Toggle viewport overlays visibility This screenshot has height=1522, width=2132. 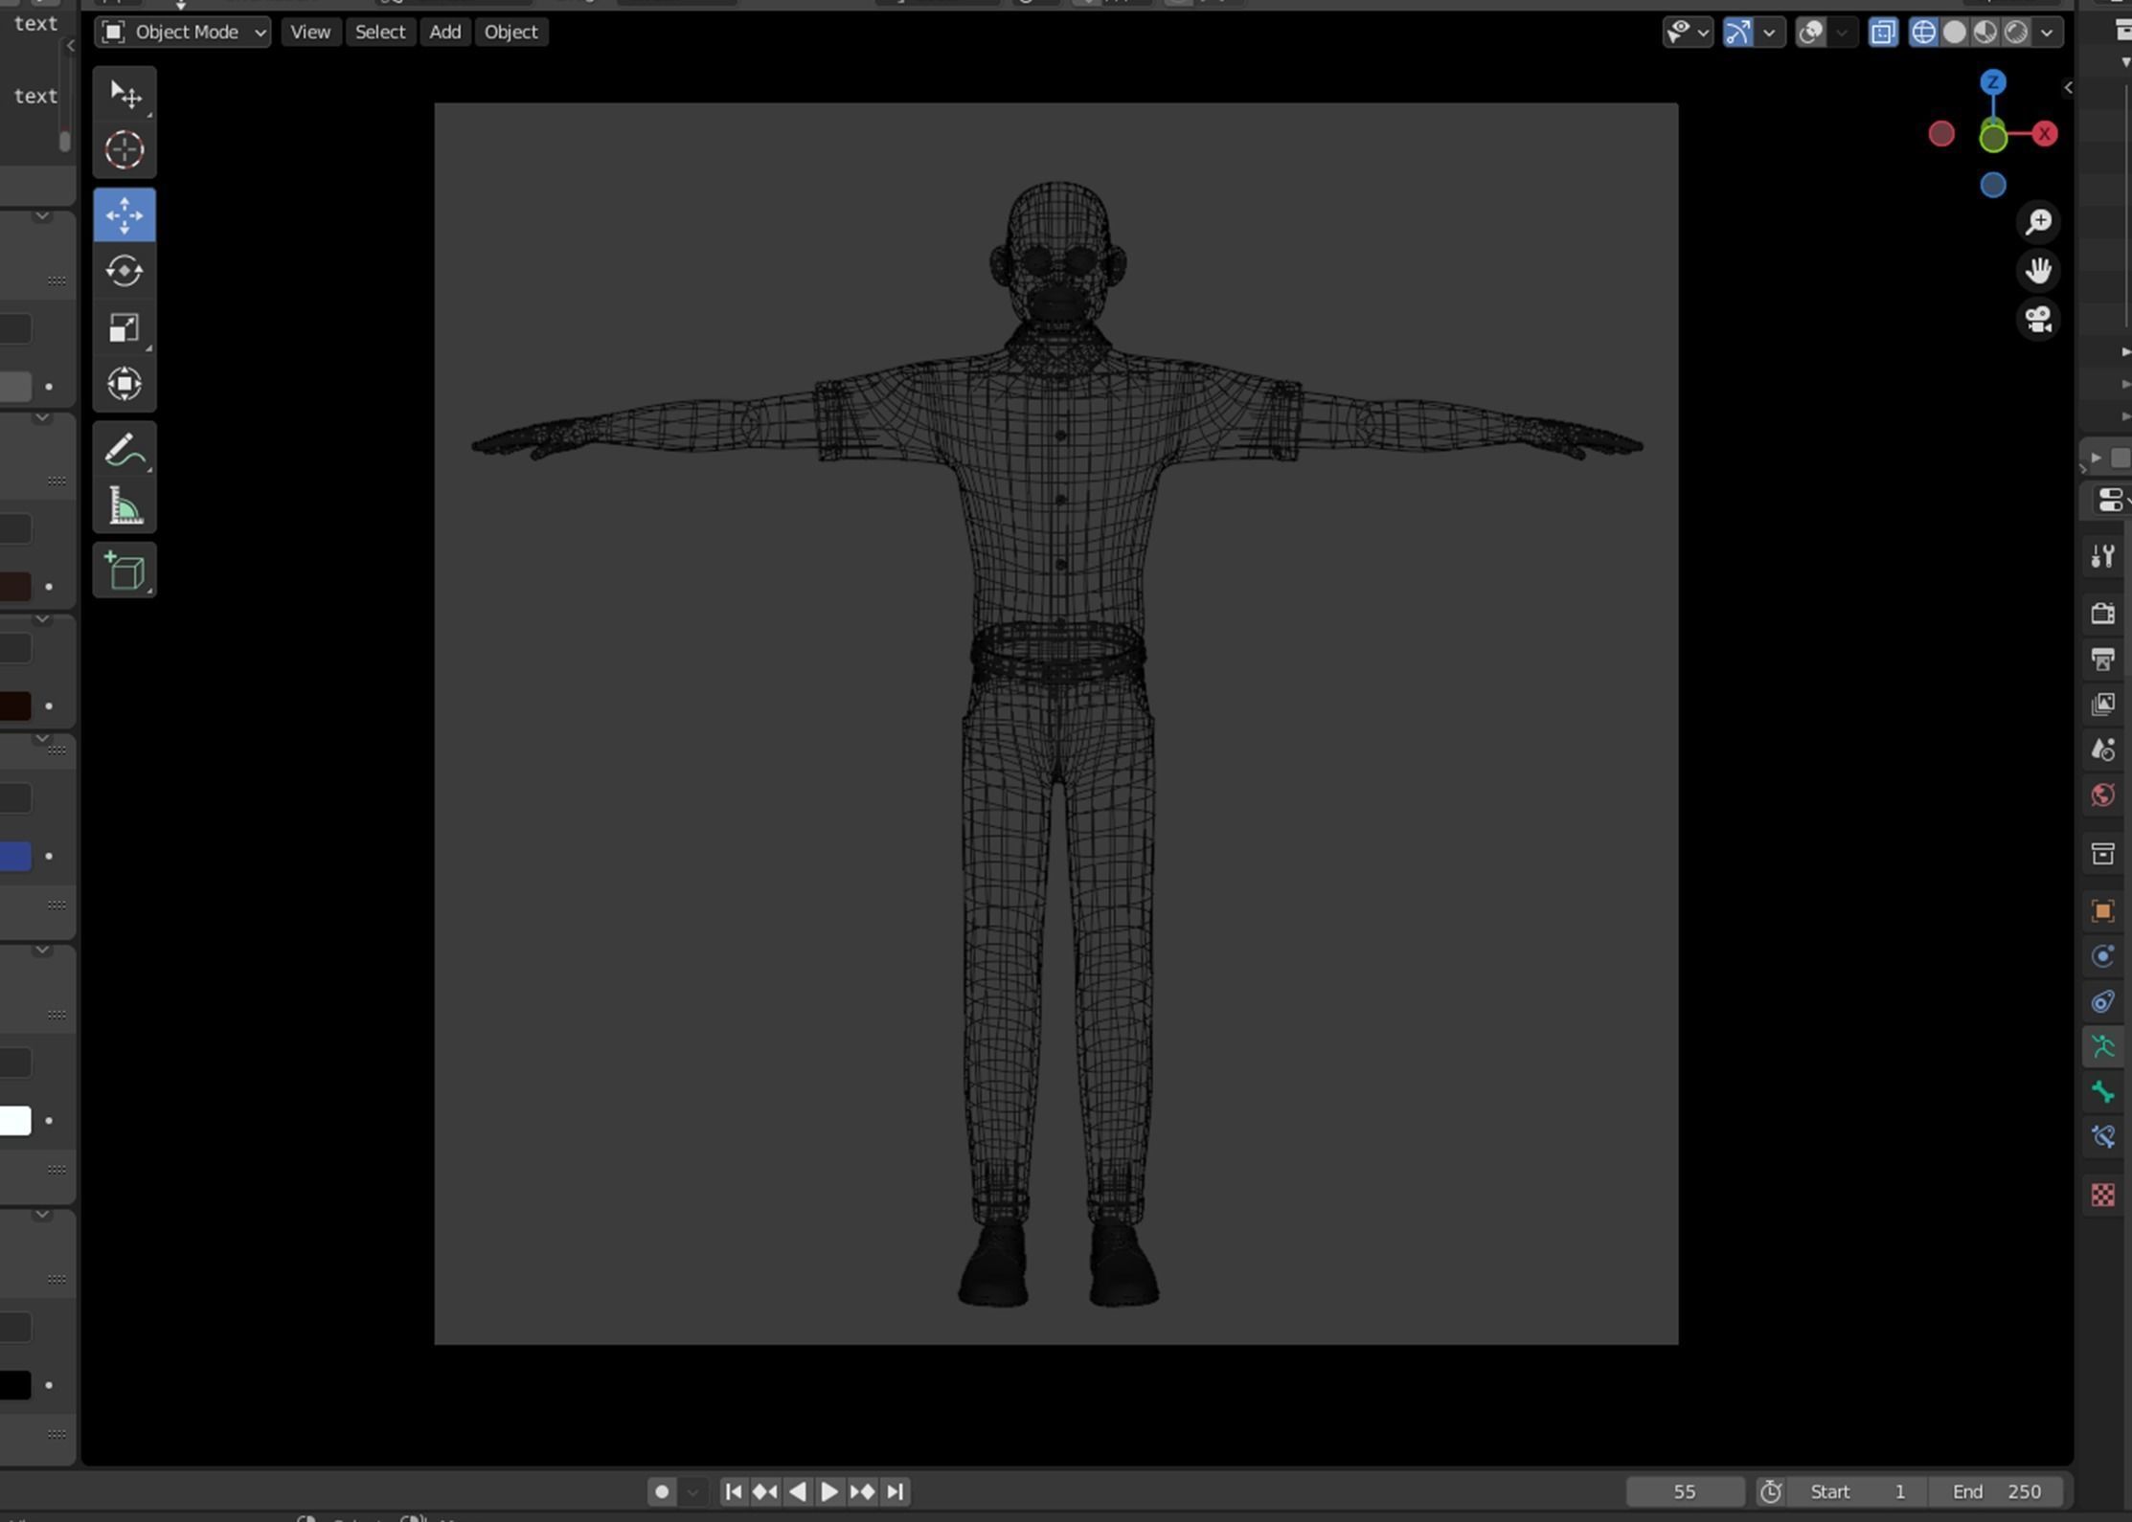(1809, 32)
